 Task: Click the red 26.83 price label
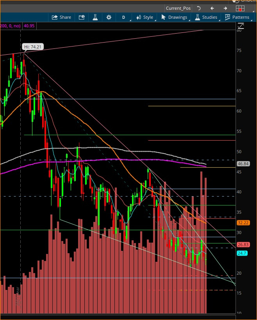(243, 245)
